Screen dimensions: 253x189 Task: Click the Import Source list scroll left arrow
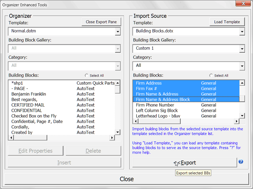coord(136,121)
